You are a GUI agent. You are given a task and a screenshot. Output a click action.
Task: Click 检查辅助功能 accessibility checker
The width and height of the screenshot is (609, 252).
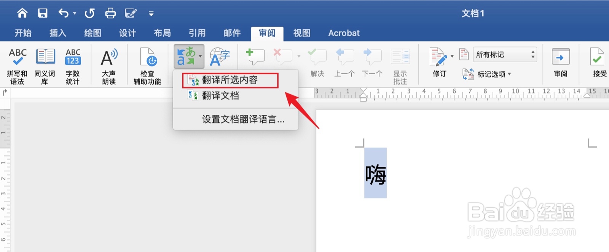[x=147, y=66]
